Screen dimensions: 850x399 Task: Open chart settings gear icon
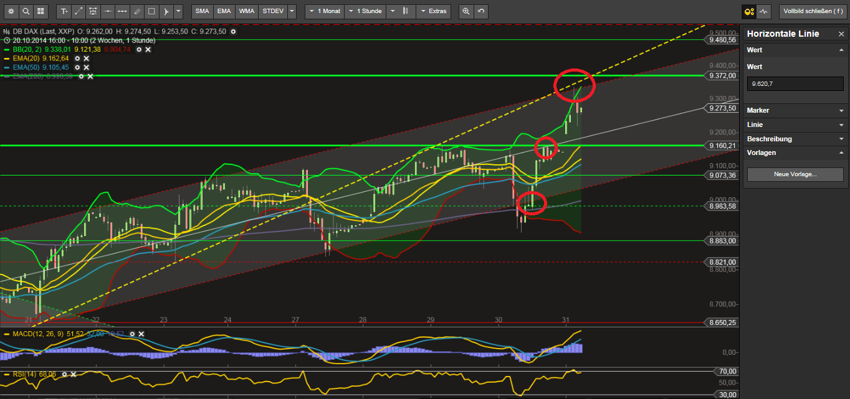(x=11, y=11)
